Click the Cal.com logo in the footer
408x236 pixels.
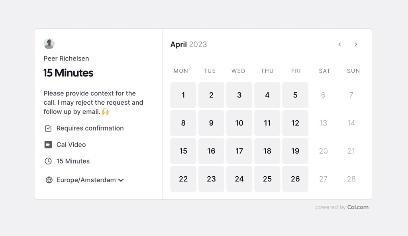(x=357, y=207)
